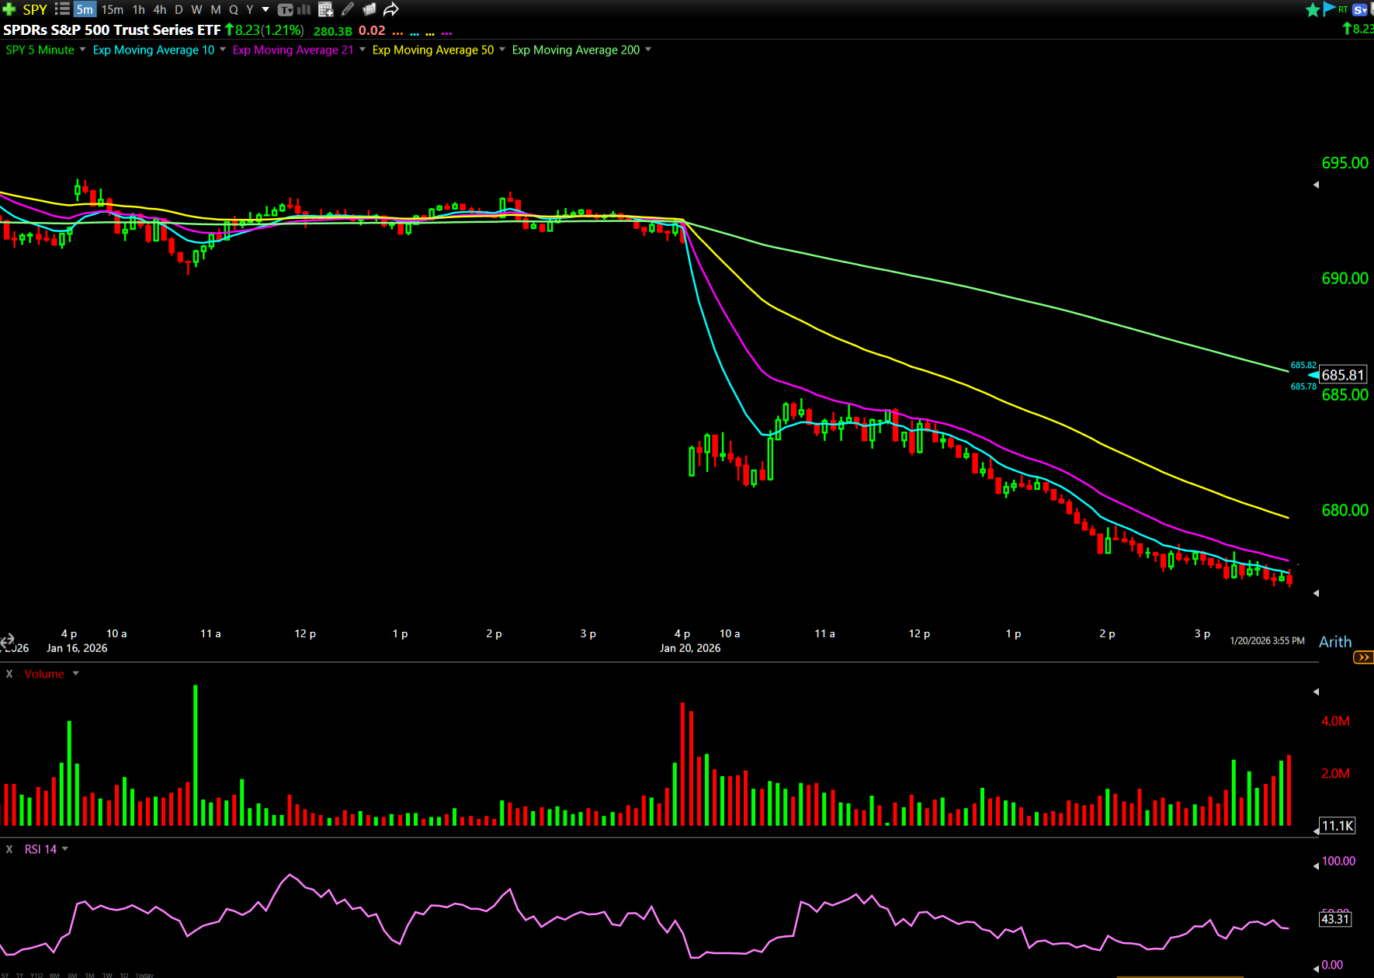Click the bar chart type icon
This screenshot has height=978, width=1374.
[x=304, y=9]
